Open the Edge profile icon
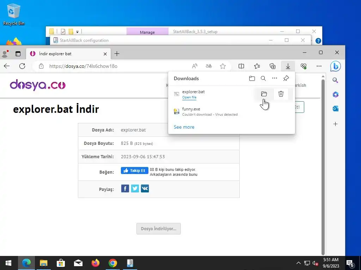Image resolution: width=361 pixels, height=270 pixels. [5, 54]
